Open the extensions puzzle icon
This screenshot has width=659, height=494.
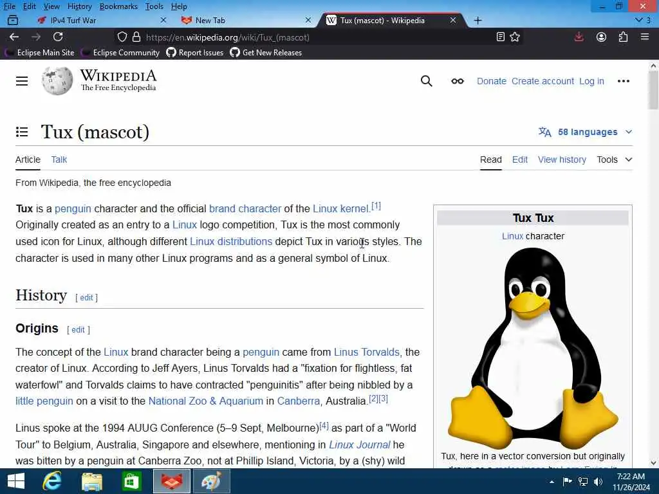[x=623, y=37]
